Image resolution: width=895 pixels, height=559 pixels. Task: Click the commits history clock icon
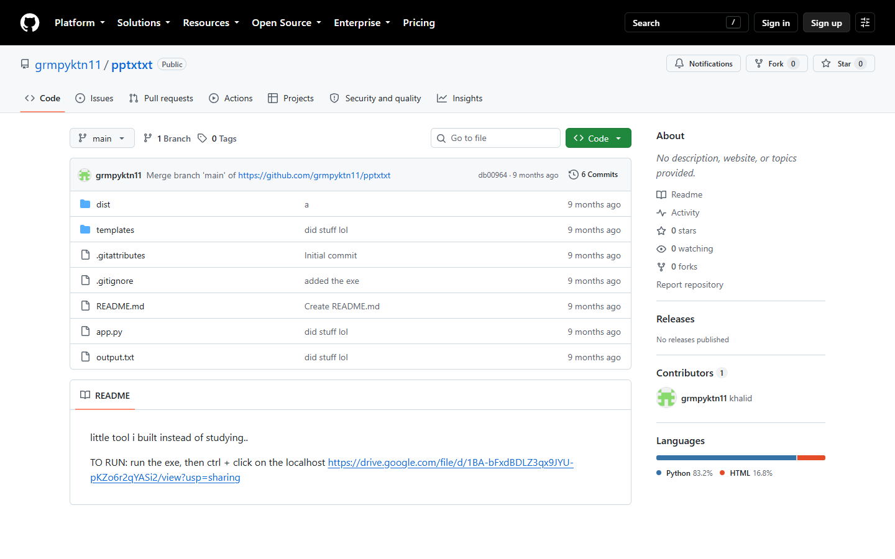[x=574, y=175]
